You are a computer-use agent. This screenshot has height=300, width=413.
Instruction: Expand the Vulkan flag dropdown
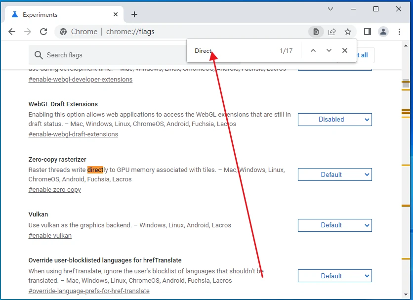click(x=334, y=225)
